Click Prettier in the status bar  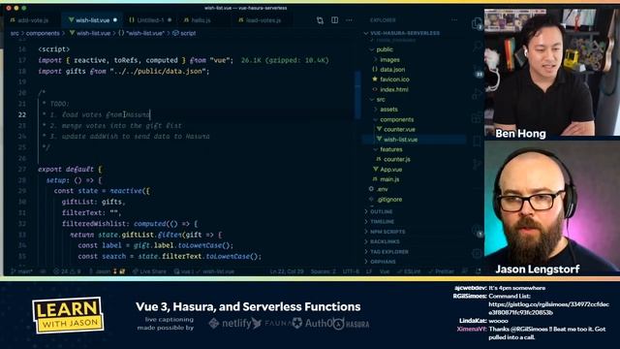pos(442,271)
